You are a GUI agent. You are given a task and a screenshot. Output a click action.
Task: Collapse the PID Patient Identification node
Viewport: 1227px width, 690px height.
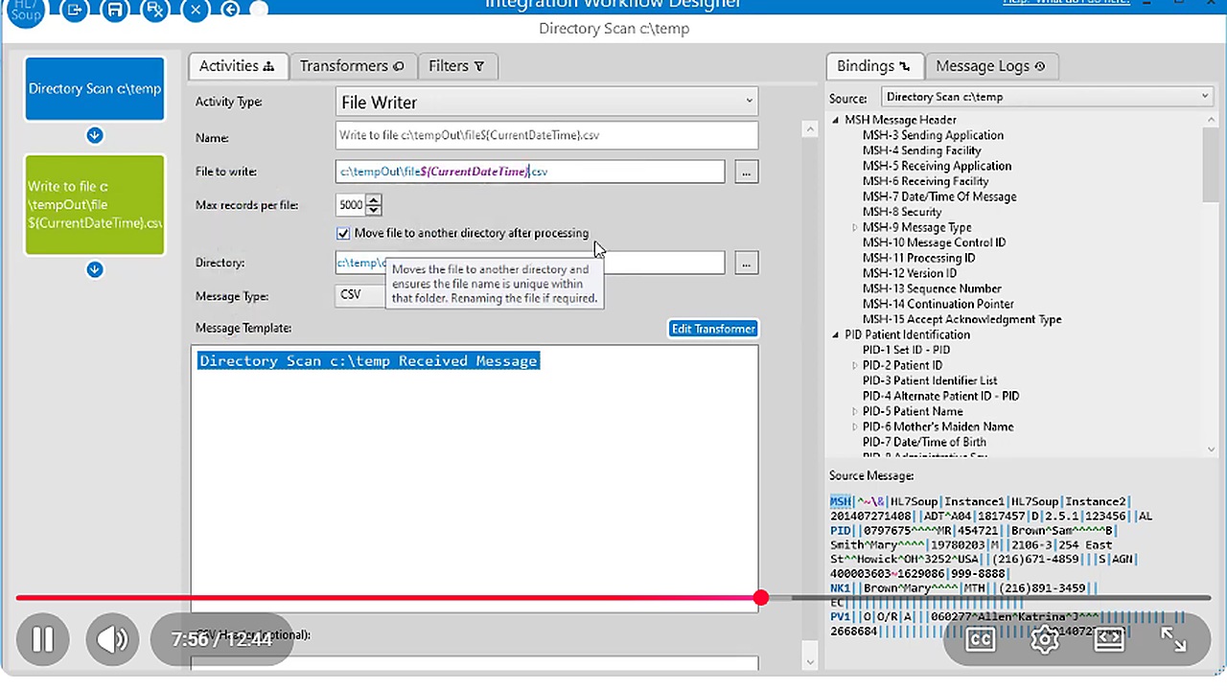835,335
